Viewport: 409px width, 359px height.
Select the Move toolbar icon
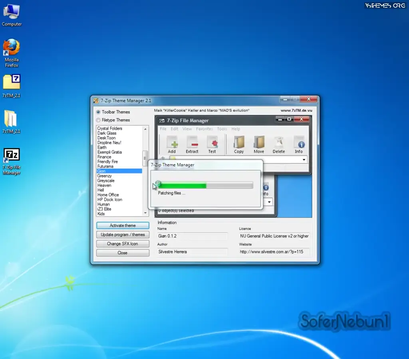tap(258, 144)
